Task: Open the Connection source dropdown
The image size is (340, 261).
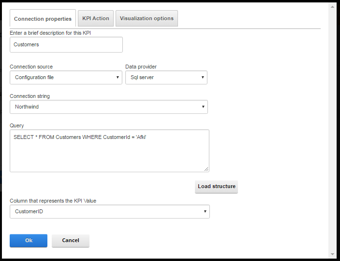Action: (x=66, y=77)
